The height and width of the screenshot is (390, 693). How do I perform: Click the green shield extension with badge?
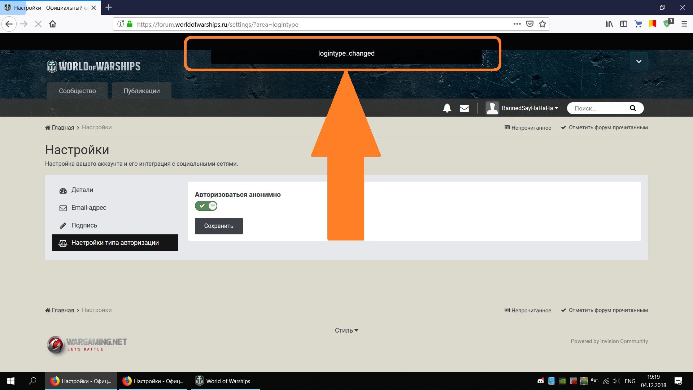pos(668,23)
